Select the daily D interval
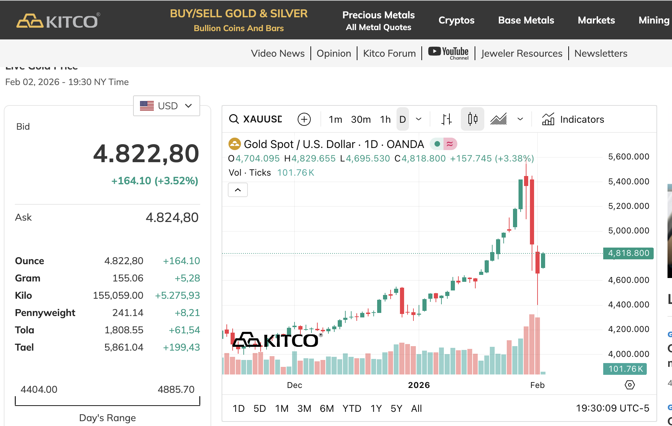 pos(402,119)
